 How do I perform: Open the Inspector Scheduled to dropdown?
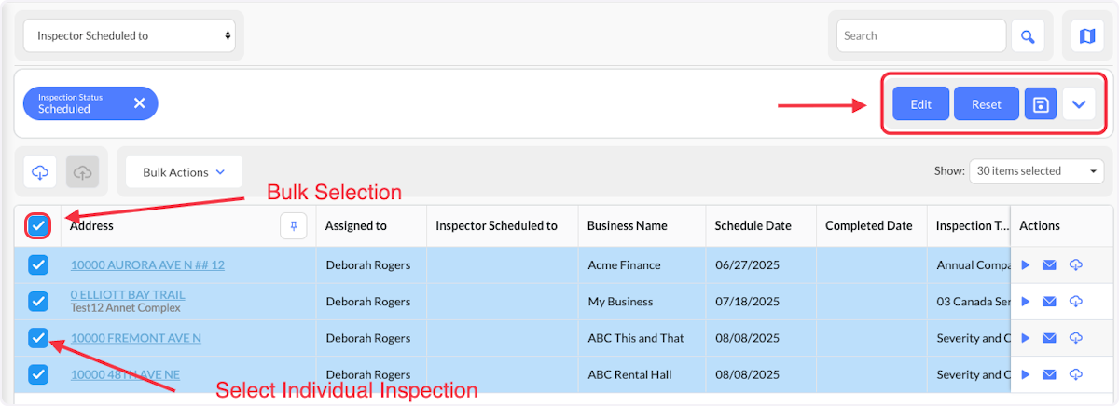[130, 36]
